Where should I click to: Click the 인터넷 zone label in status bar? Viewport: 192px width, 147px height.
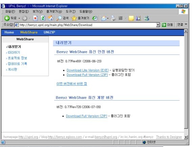point(151,142)
